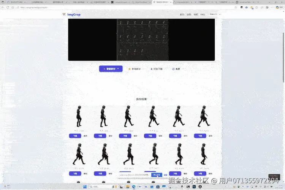
Task: Click the ImgCrop scissors logo icon
Action: pyautogui.click(x=64, y=14)
